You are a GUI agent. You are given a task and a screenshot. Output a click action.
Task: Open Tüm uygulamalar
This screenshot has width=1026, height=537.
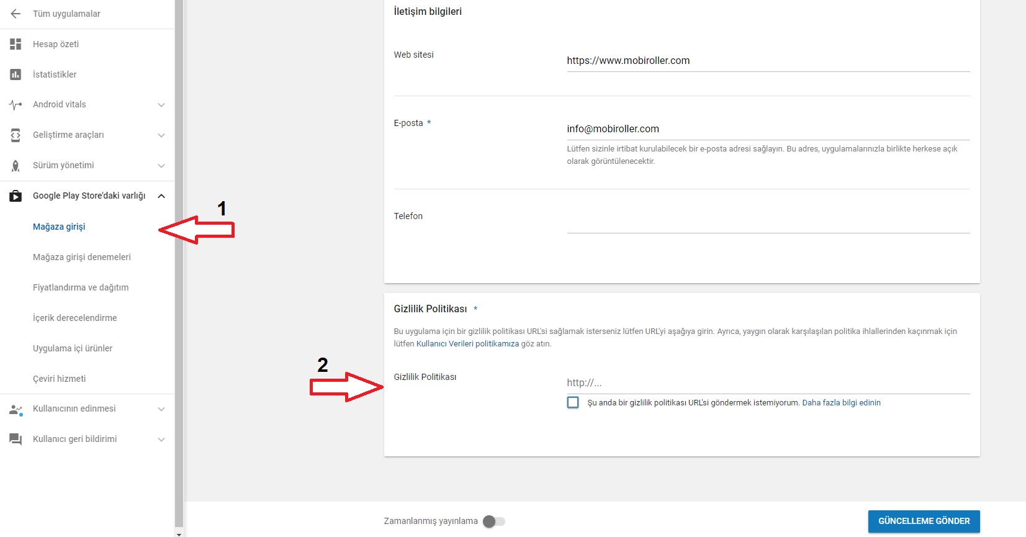(x=66, y=14)
